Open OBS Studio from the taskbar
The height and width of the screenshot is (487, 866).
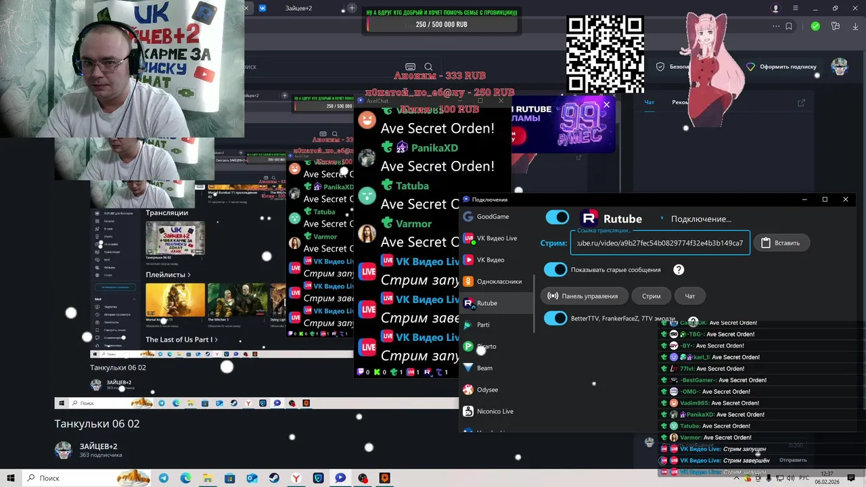coord(363,478)
